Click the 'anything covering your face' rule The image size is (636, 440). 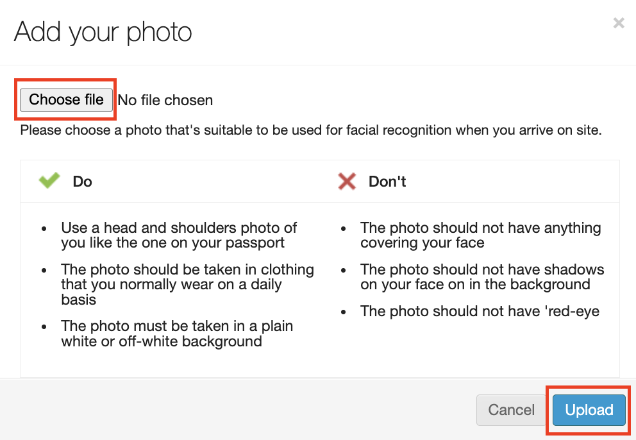point(480,235)
